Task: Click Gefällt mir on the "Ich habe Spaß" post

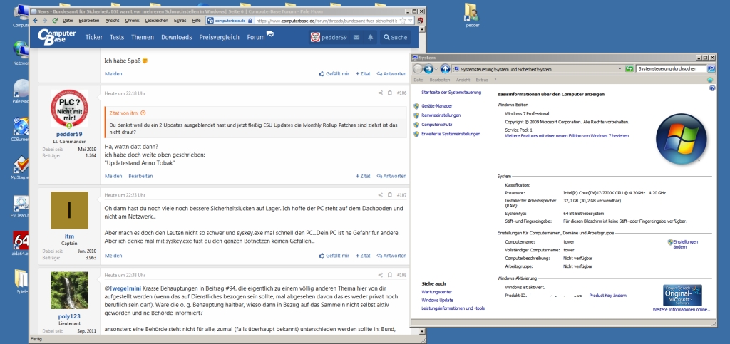Action: point(334,73)
